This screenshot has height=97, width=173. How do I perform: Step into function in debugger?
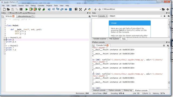58,9
